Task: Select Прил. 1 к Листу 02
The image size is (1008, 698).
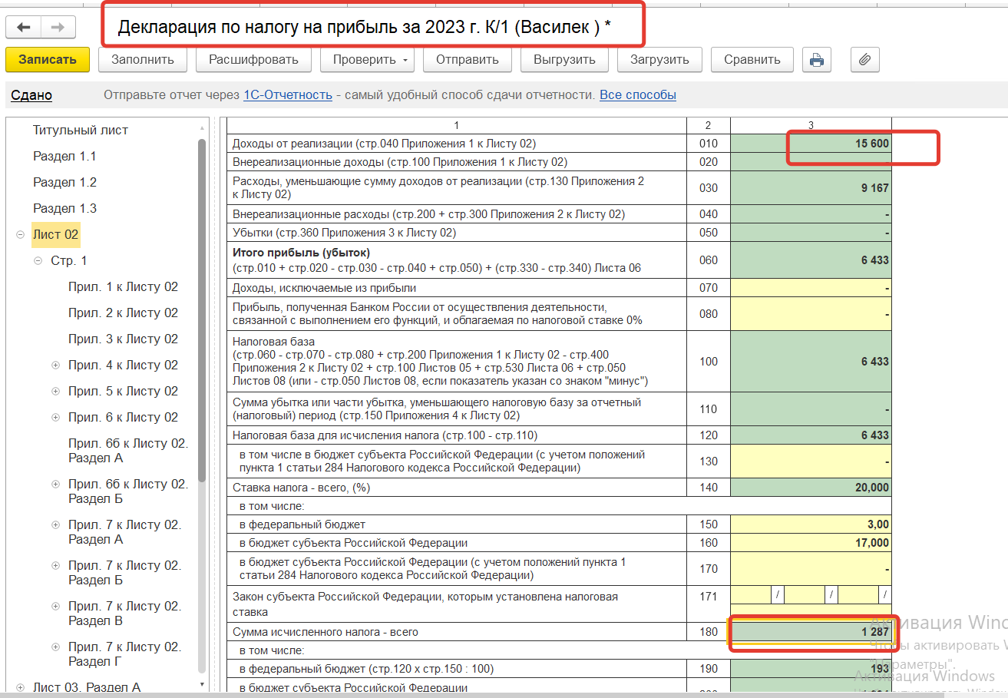Action: point(123,287)
